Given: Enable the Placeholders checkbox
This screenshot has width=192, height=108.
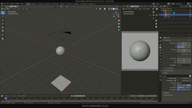Looking at the screenshot, I should click(190, 78).
